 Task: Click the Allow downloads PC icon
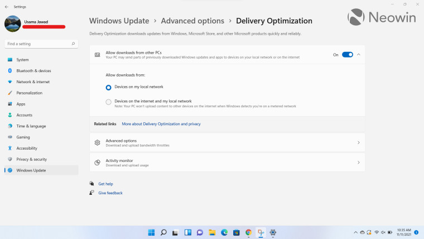click(x=97, y=55)
